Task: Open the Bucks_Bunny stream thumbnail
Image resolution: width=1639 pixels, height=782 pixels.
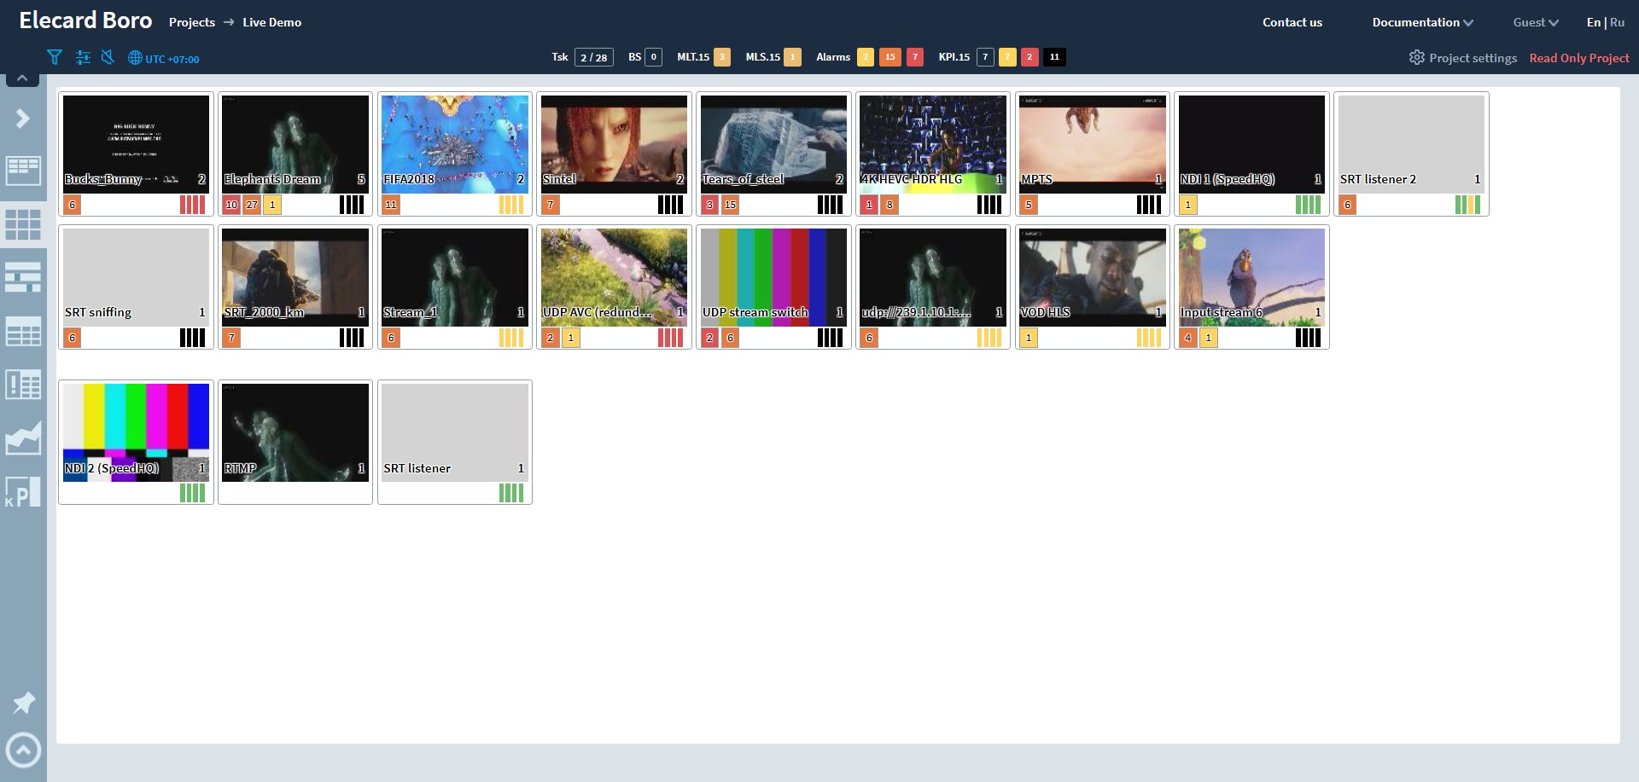Action: pyautogui.click(x=136, y=144)
